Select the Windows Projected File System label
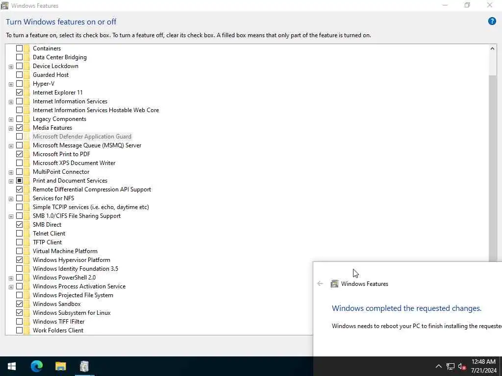502x376 pixels. point(73,295)
